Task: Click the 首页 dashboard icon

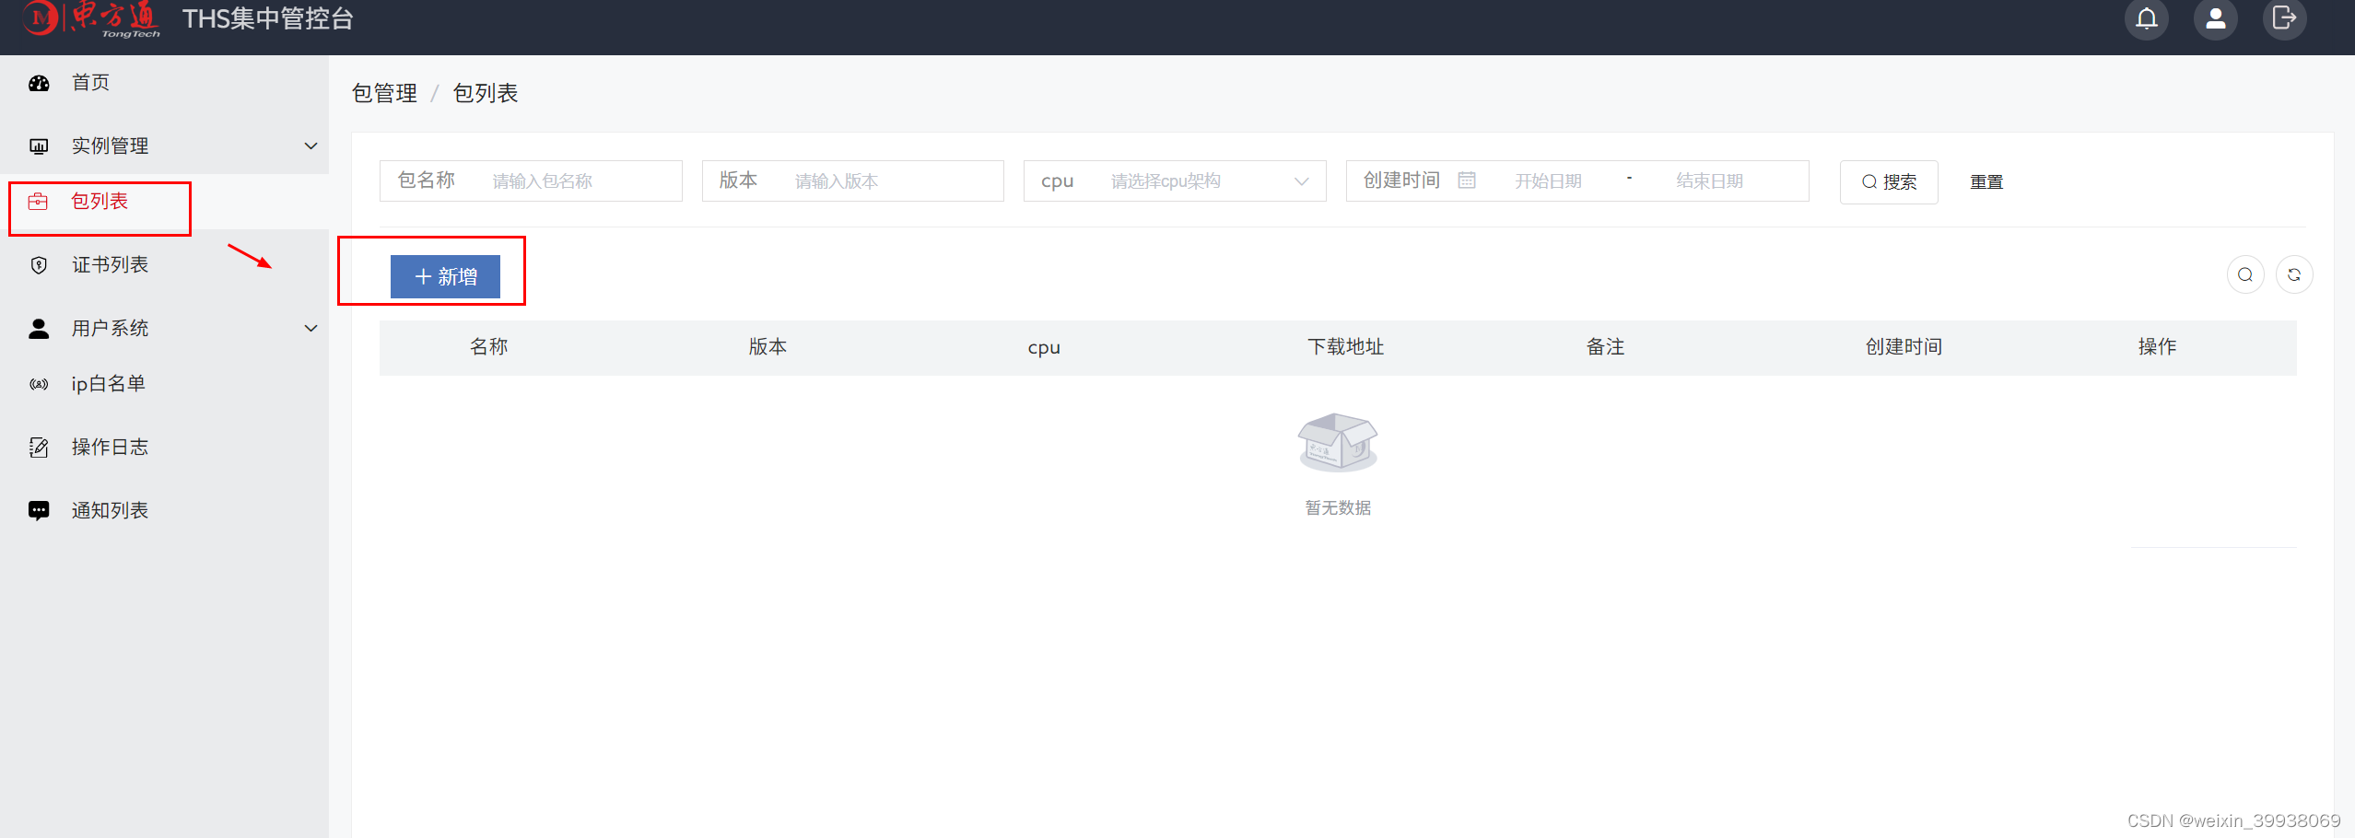Action: (39, 83)
